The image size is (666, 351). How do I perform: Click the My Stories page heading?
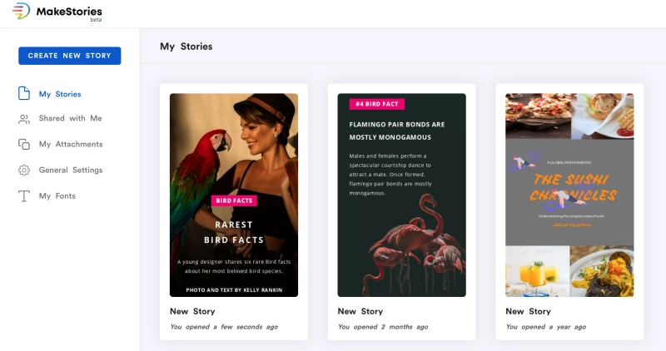[x=186, y=47]
